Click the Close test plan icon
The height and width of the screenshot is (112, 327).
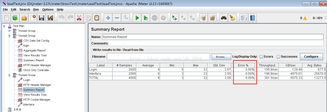pyautogui.click(x=33, y=18)
